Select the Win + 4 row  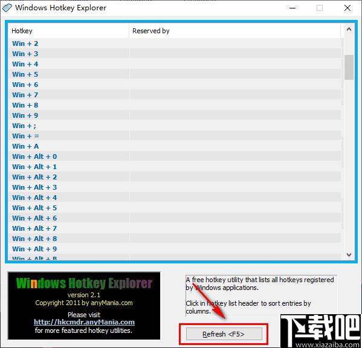click(x=174, y=64)
